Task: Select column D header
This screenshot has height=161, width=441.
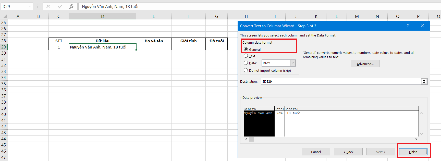Action: tap(102, 16)
